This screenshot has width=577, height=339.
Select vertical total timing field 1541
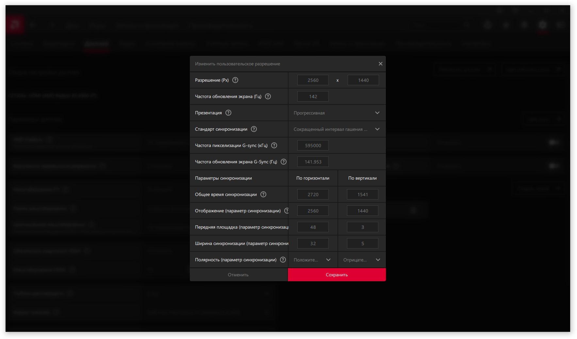(363, 194)
